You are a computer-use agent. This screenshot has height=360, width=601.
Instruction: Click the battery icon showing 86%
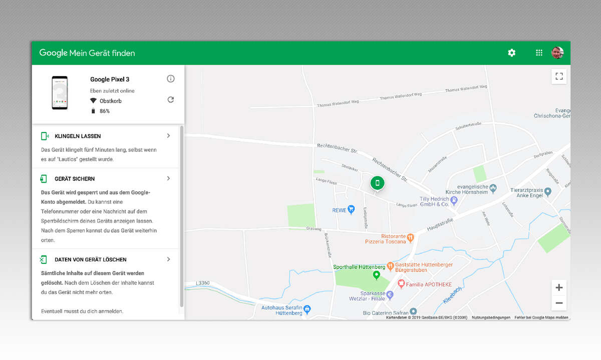coord(93,111)
